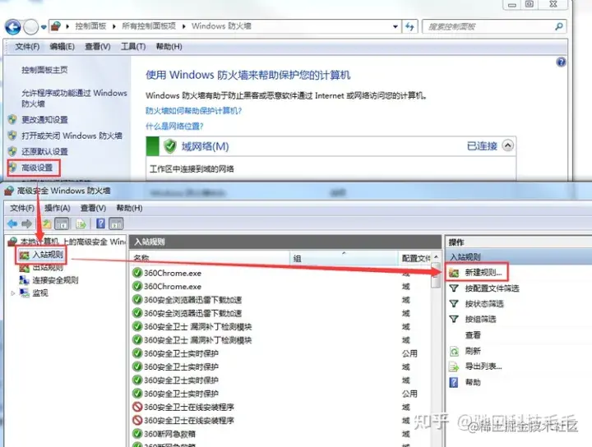Click refresh icon beside 刷新
This screenshot has height=447, width=592.
[454, 351]
